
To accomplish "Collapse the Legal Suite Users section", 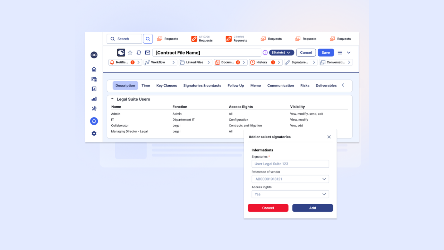I will coord(112,99).
